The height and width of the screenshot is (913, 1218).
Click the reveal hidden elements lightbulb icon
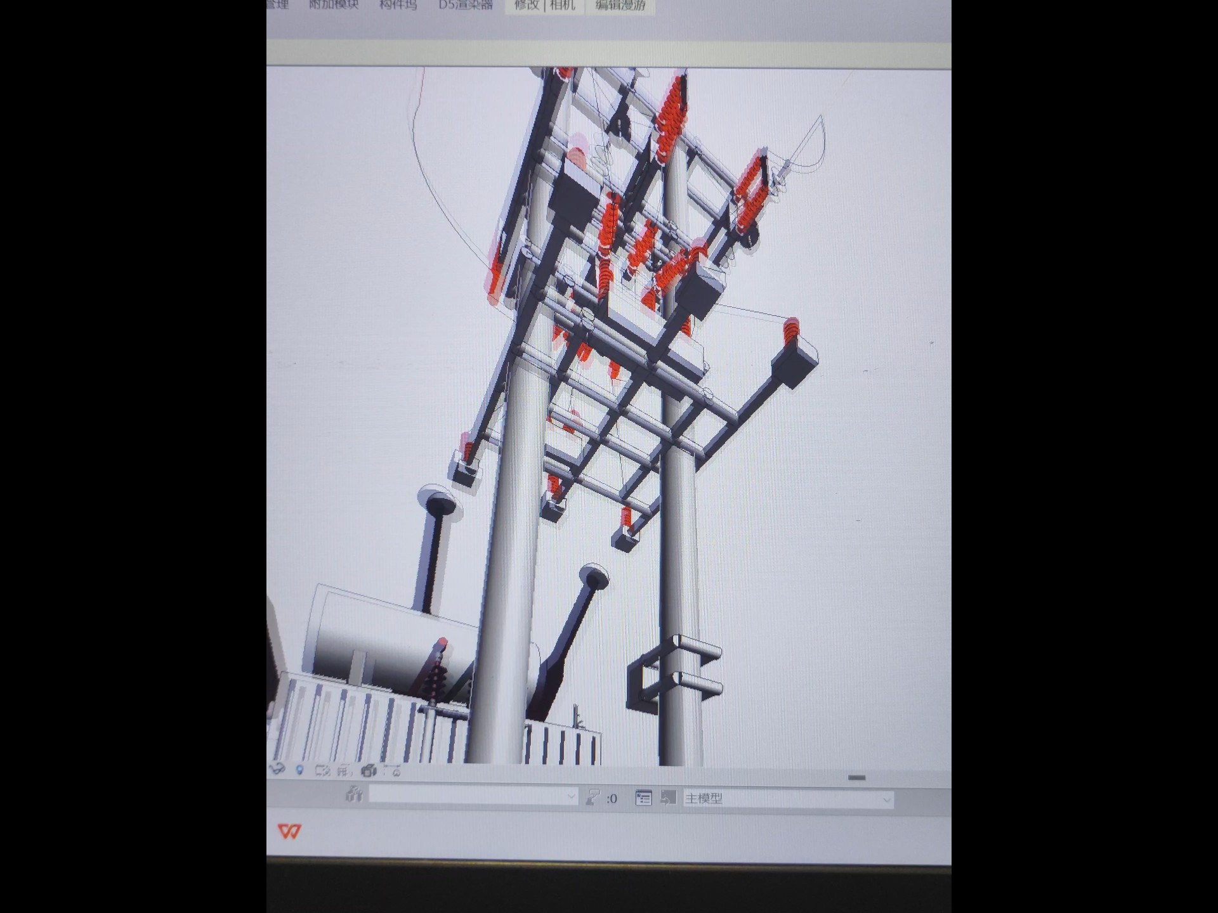tap(299, 770)
